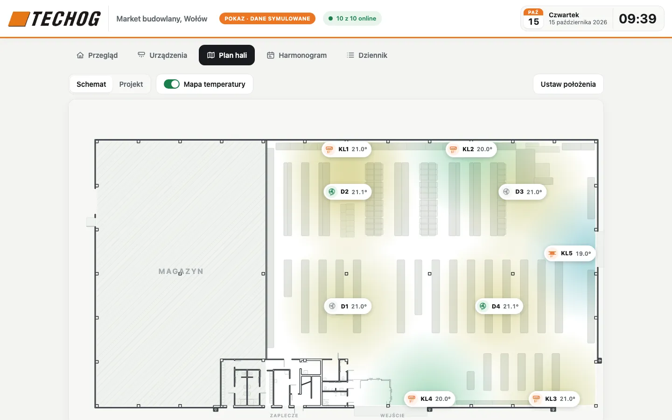The image size is (672, 420).
Task: Click the KL3 air conditioner icon
Action: (x=536, y=399)
